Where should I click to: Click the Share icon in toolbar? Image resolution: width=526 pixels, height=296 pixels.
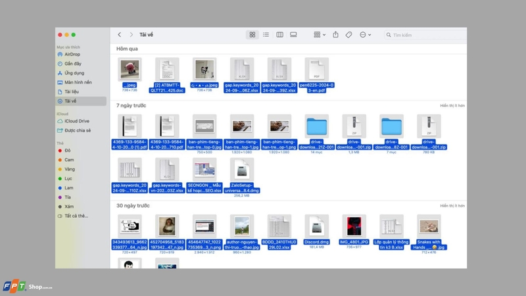[335, 35]
